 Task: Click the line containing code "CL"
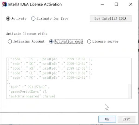point(50,73)
